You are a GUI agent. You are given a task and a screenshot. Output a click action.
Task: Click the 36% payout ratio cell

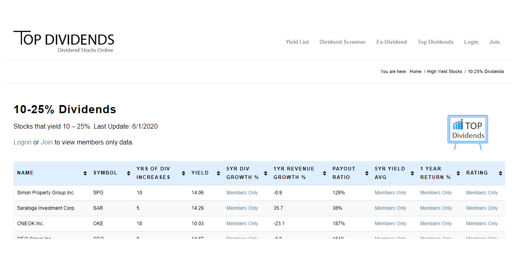pyautogui.click(x=337, y=208)
